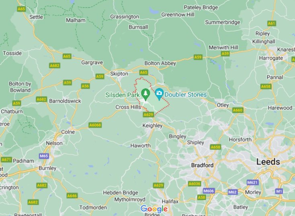Click the Harrogate town label
This screenshot has height=216, width=295.
pyautogui.click(x=271, y=58)
